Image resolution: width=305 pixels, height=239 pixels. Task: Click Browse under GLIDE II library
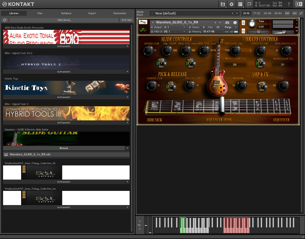point(64,148)
